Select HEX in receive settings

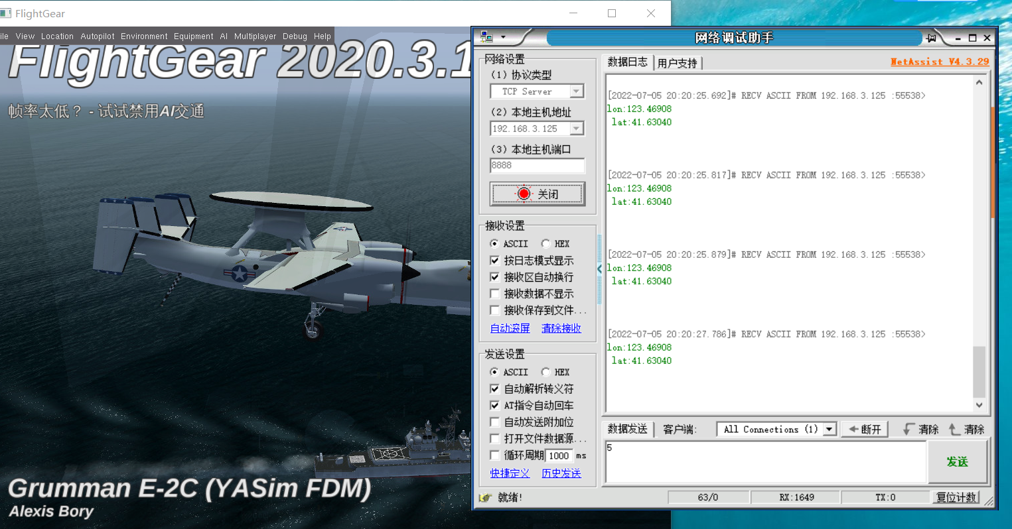pos(545,244)
